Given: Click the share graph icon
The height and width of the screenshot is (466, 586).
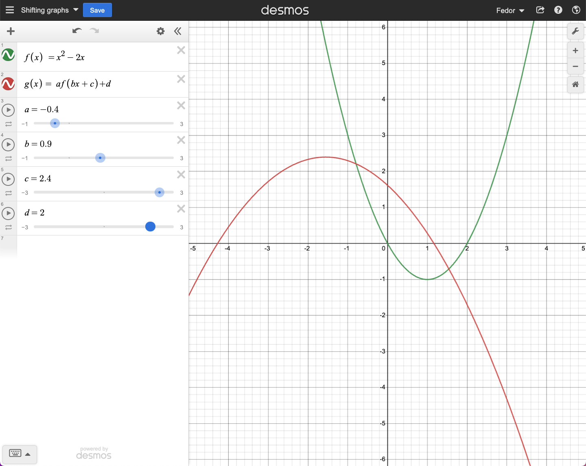Looking at the screenshot, I should [540, 10].
